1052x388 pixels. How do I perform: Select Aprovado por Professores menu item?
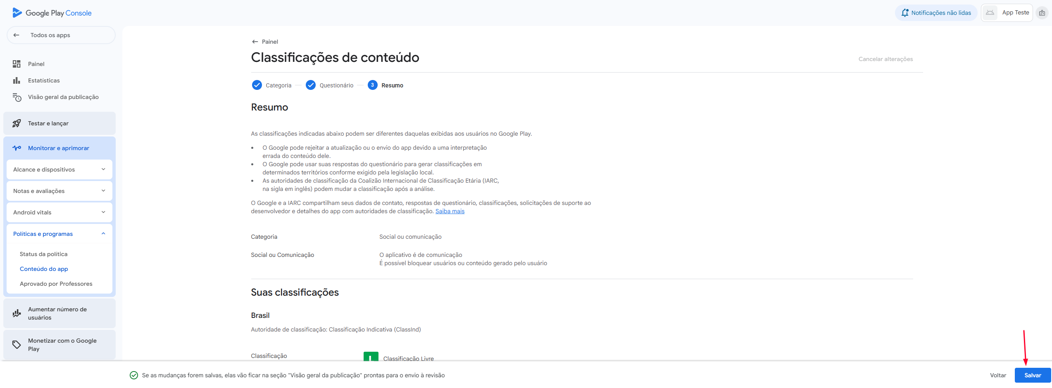(x=56, y=284)
